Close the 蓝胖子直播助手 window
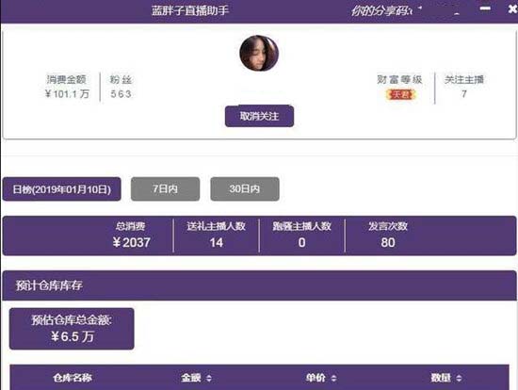Screen dimensions: 518x390 click(x=512, y=8)
